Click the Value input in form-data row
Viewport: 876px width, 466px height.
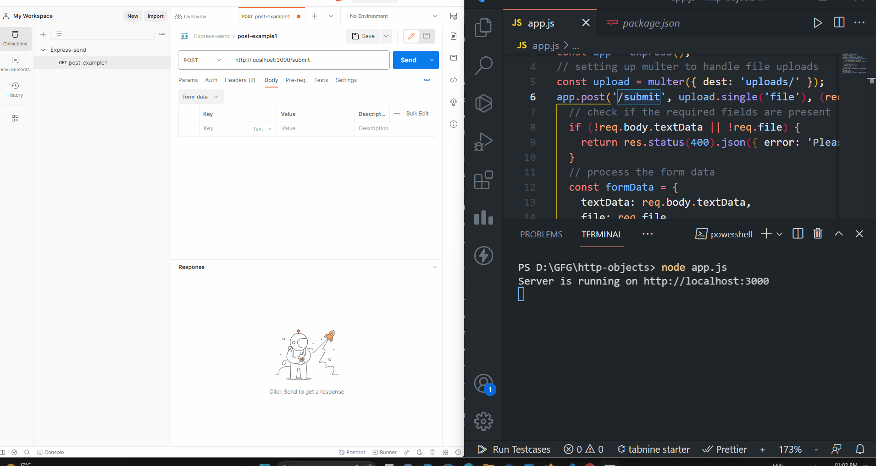tap(316, 128)
